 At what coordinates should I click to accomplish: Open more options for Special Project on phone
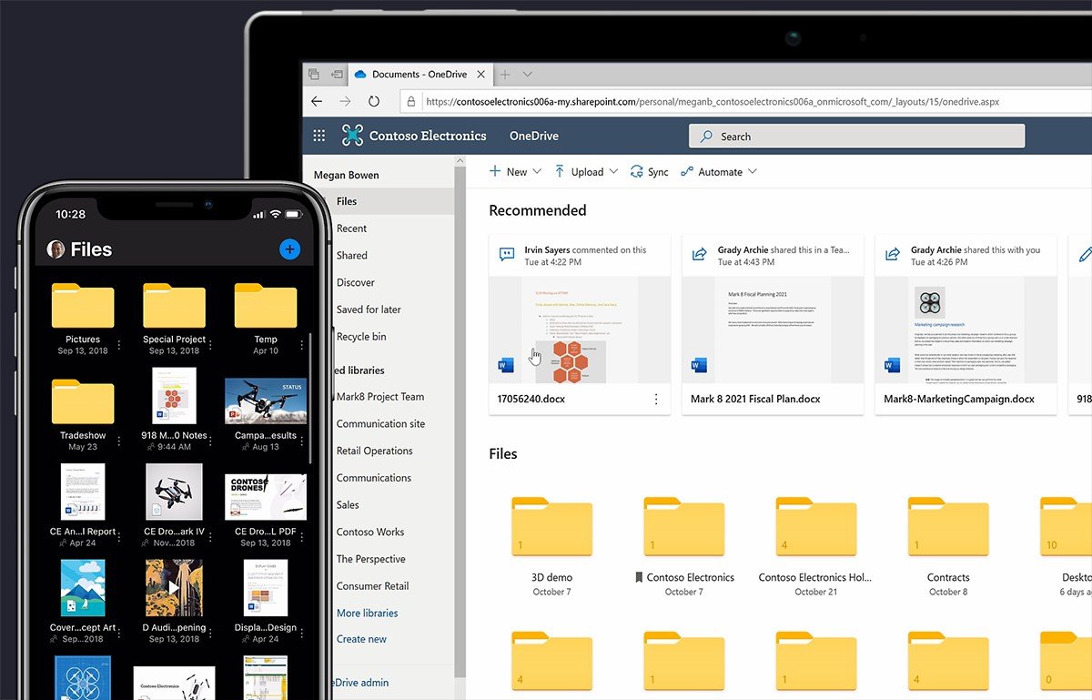210,345
